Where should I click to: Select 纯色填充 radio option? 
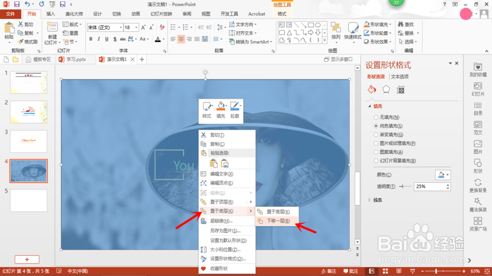[x=376, y=126]
